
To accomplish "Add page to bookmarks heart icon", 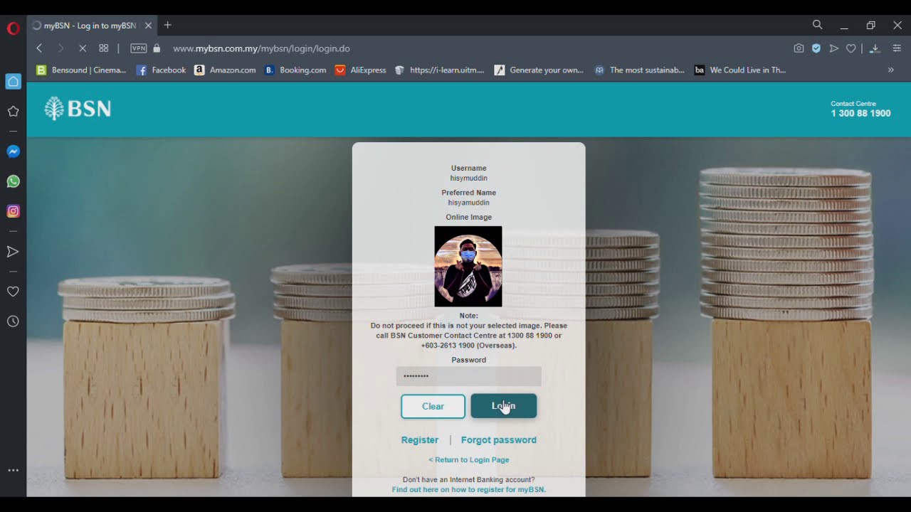I will point(851,48).
